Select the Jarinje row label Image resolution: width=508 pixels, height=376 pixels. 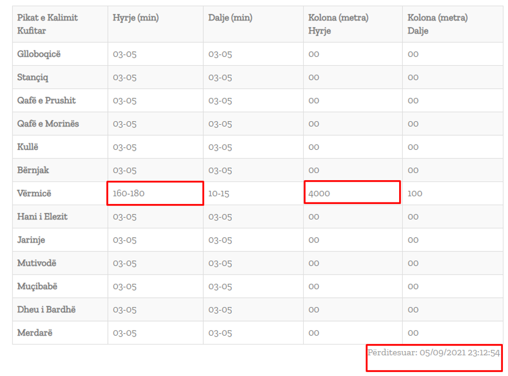click(x=31, y=240)
